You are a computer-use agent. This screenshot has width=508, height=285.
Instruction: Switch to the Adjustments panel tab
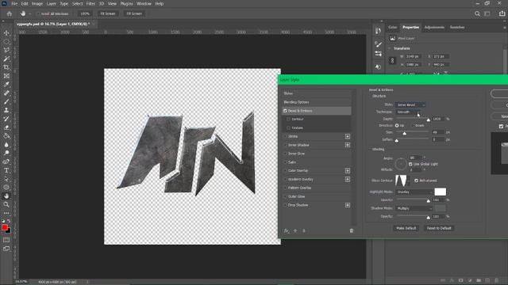434,28
